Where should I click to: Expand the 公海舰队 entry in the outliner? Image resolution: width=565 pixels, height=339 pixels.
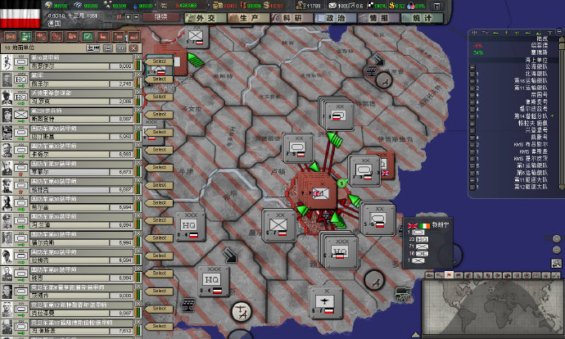(472, 67)
